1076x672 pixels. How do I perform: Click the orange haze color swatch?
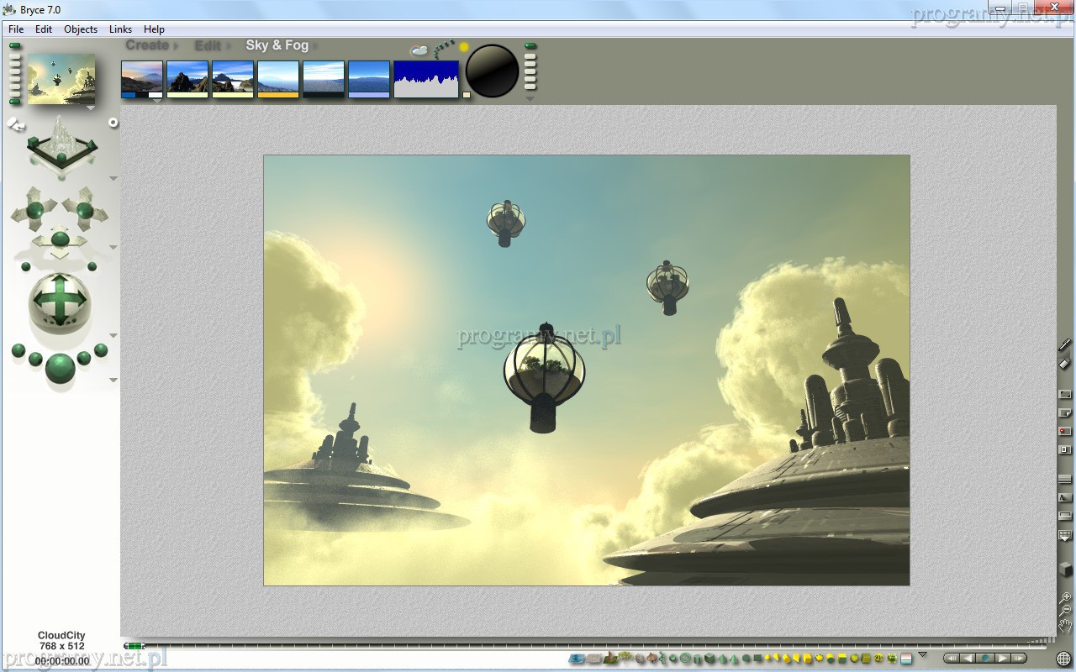(x=278, y=95)
